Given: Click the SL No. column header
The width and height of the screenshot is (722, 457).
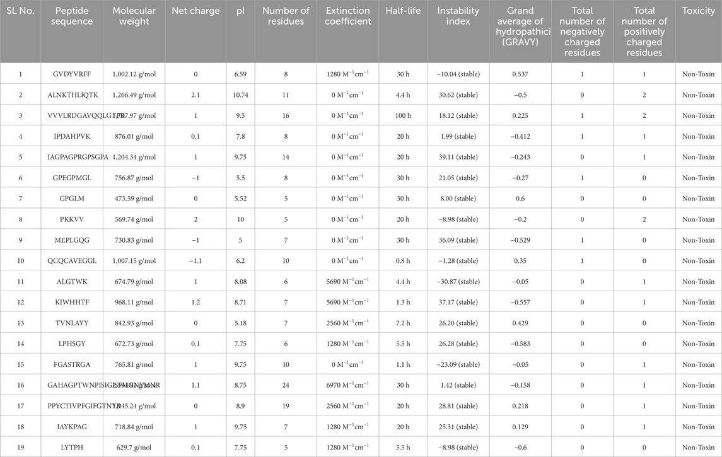Looking at the screenshot, I should (20, 11).
